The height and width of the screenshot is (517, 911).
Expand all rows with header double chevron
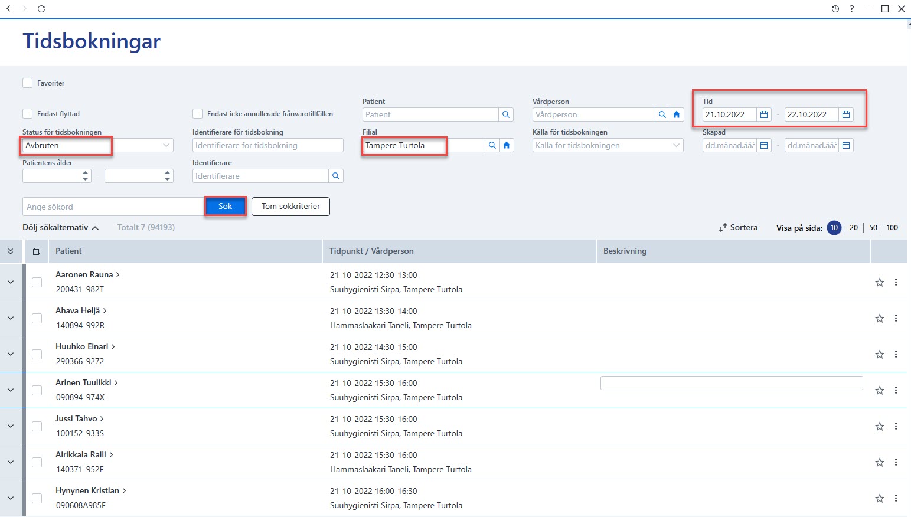pyautogui.click(x=11, y=251)
